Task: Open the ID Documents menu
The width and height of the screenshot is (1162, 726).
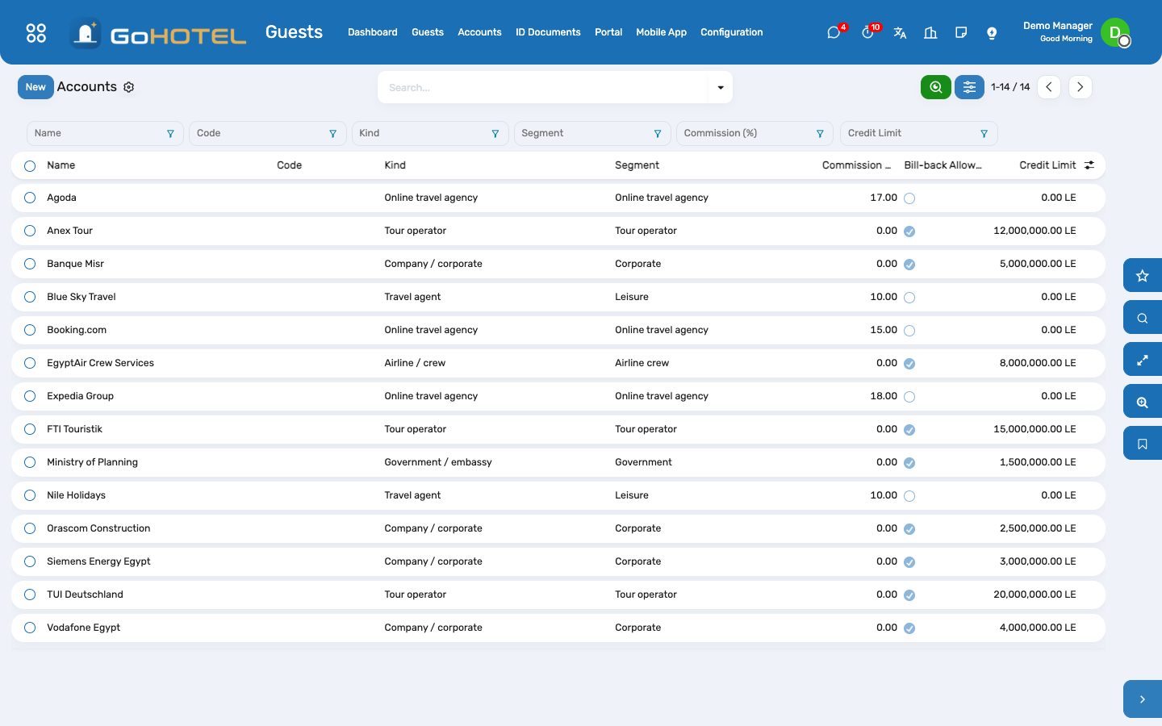Action: coord(548,32)
